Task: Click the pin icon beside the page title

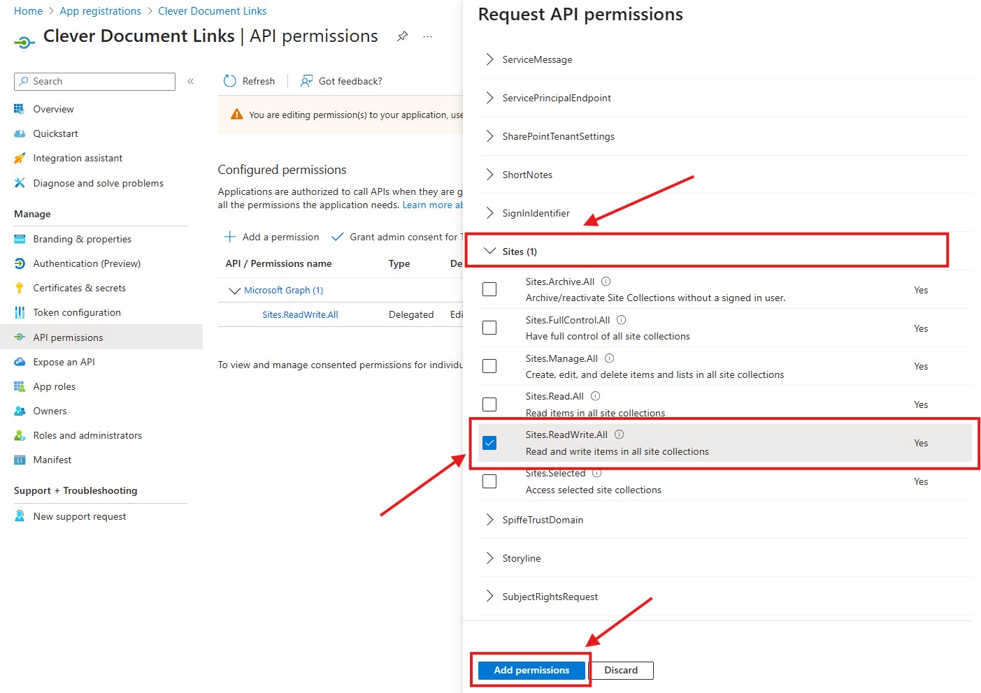Action: [x=402, y=36]
